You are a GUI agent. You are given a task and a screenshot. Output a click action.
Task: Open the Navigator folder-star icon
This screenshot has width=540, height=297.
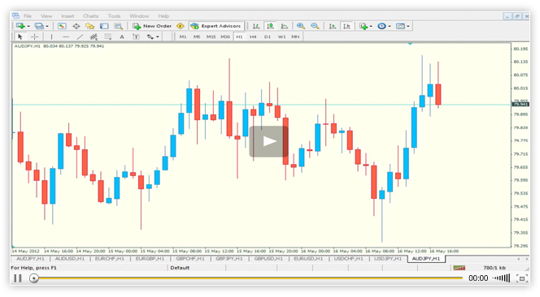(x=90, y=26)
